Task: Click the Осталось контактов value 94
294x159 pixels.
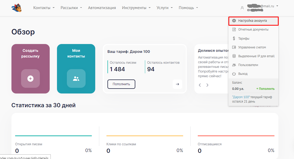Action: click(x=151, y=69)
